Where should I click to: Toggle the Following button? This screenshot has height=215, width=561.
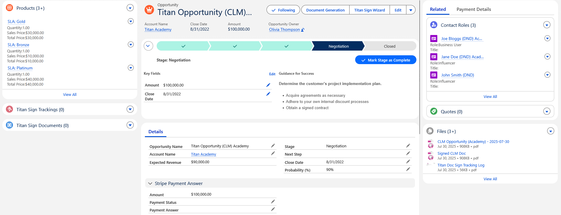tap(283, 10)
